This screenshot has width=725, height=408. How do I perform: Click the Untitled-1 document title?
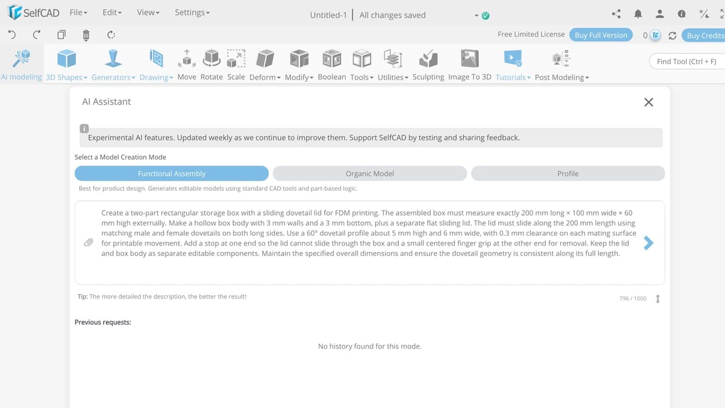tap(328, 15)
